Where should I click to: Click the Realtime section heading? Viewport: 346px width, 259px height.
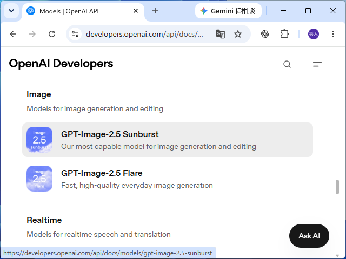tap(44, 220)
